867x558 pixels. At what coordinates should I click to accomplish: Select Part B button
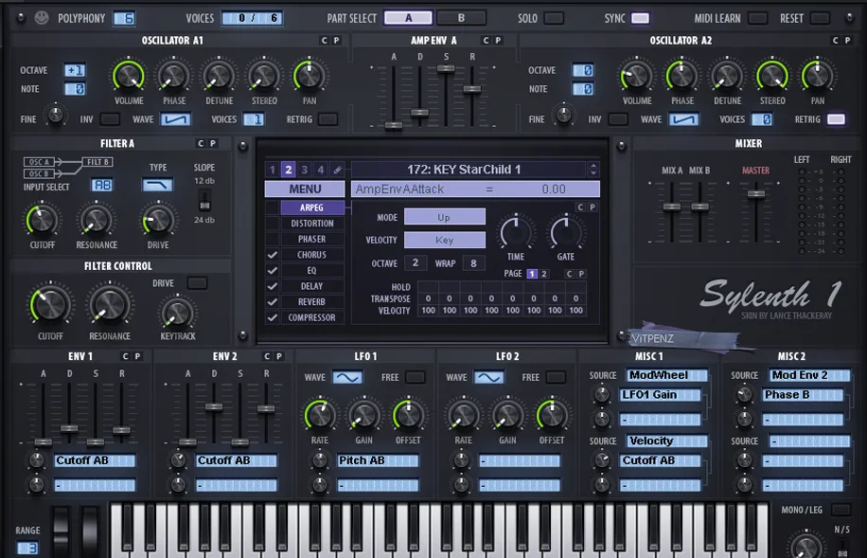(x=461, y=18)
